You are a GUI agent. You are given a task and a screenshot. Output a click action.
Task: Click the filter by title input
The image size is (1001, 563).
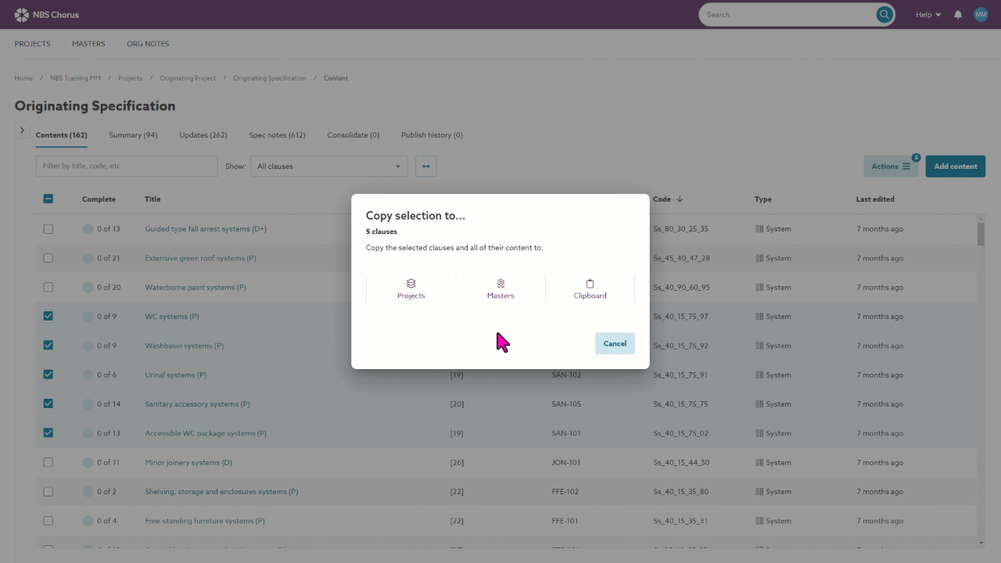tap(127, 166)
